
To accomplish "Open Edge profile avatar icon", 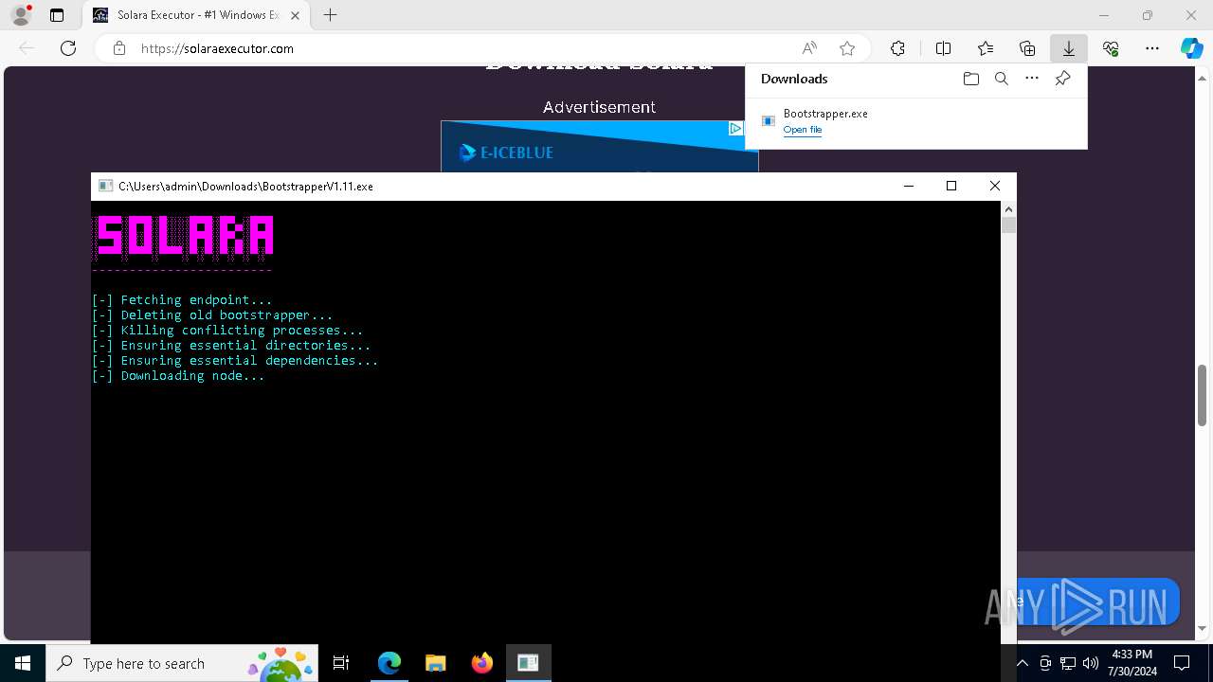I will click(x=20, y=15).
